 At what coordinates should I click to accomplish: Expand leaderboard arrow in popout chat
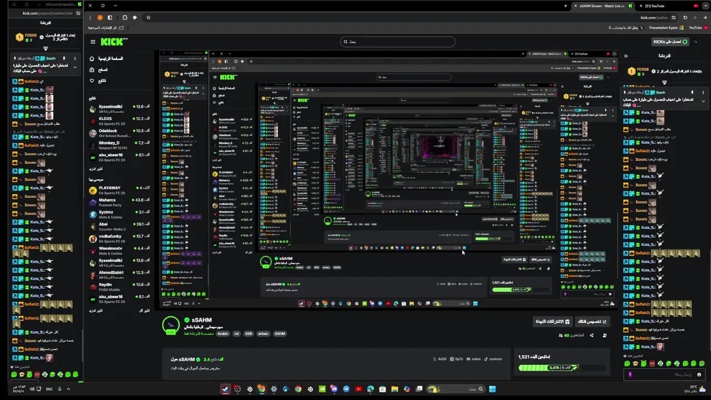click(x=46, y=49)
